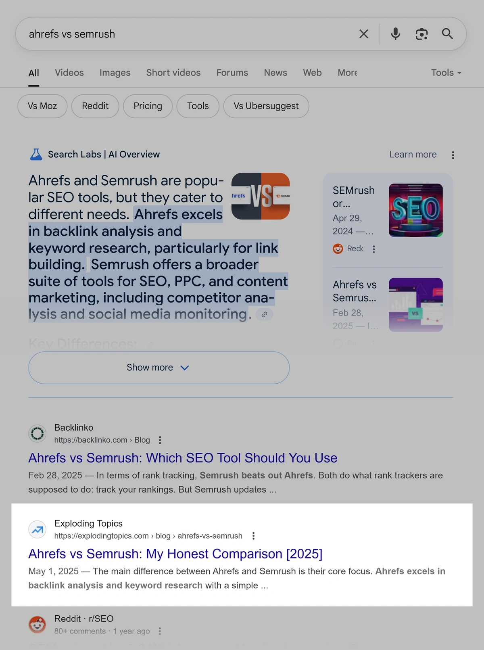Viewport: 484px width, 650px height.
Task: Select the Vs Ubersuggest filter chip
Action: click(266, 106)
